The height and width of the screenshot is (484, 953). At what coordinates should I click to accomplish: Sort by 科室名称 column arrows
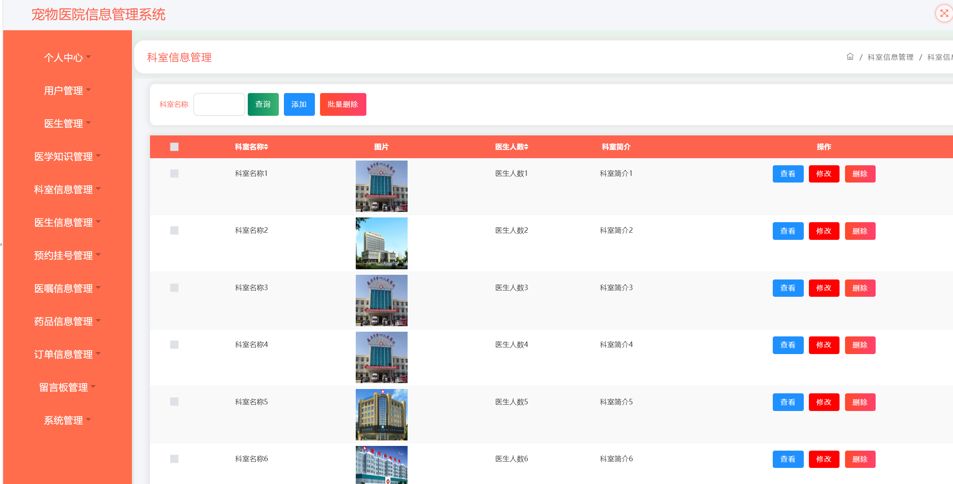266,147
